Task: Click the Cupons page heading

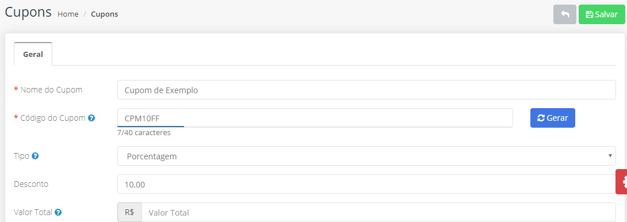Action: tap(28, 12)
